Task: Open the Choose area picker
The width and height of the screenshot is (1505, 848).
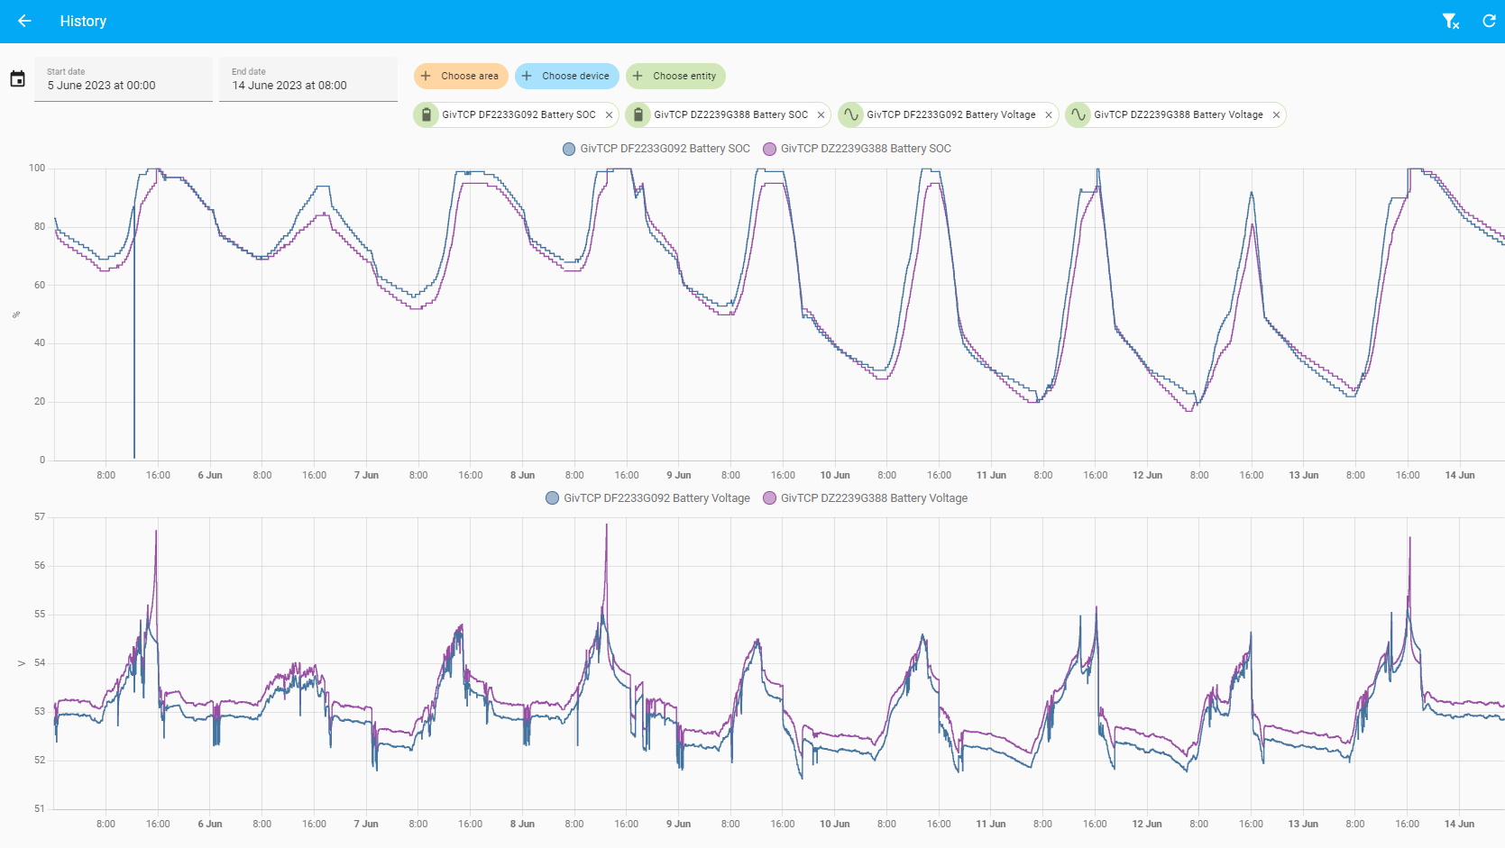Action: (x=461, y=76)
